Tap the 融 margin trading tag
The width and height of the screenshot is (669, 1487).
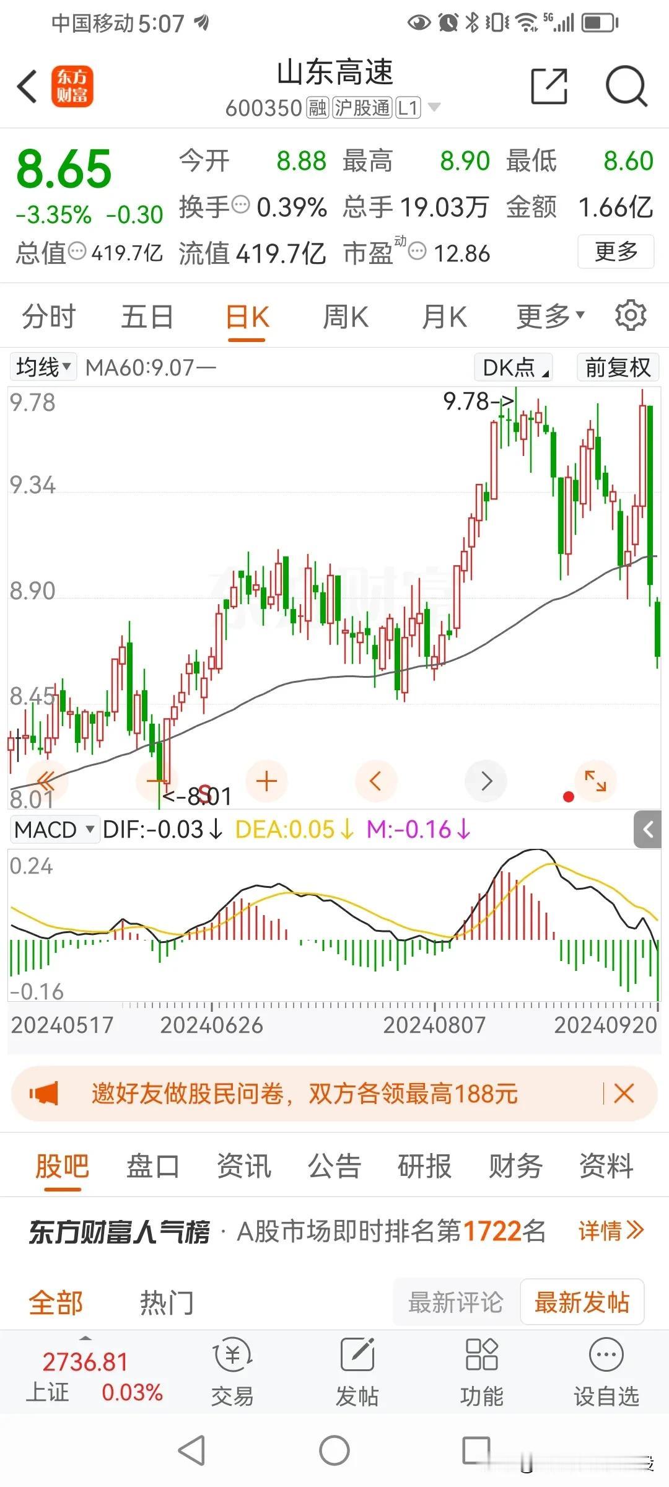[x=317, y=108]
